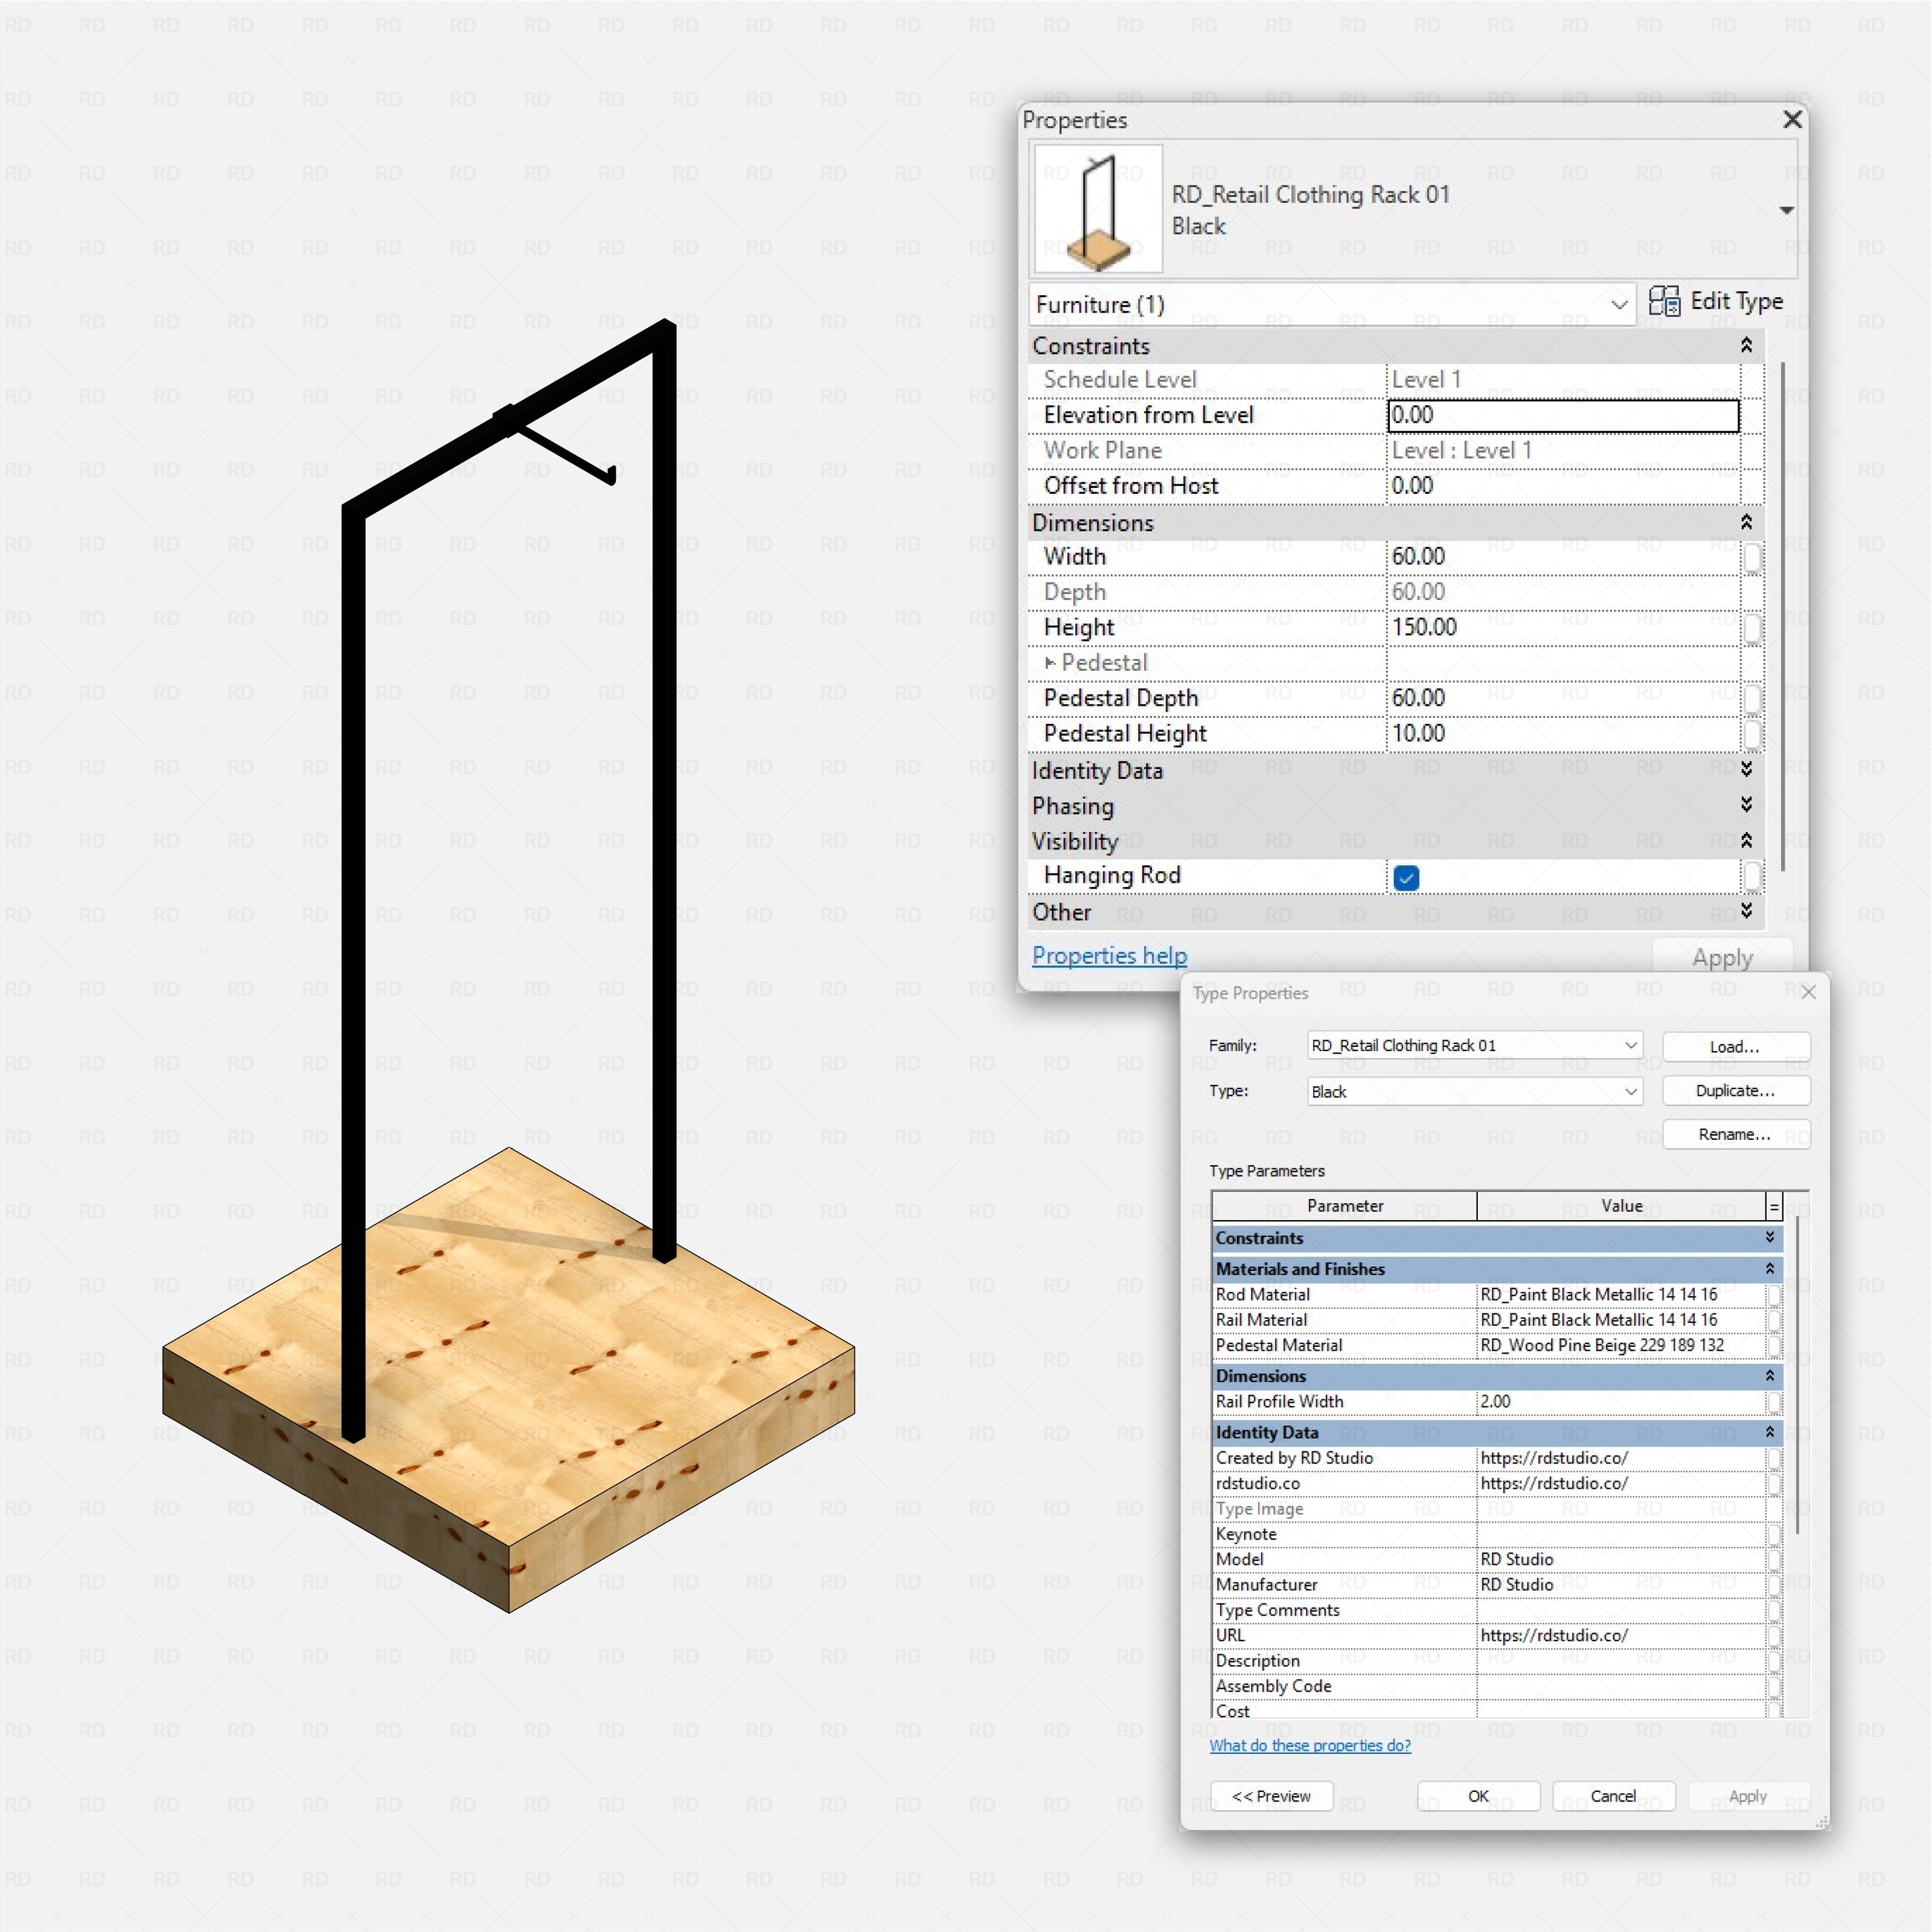Open the Furniture (1) filter dropdown
This screenshot has width=1932, height=1932.
1332,304
